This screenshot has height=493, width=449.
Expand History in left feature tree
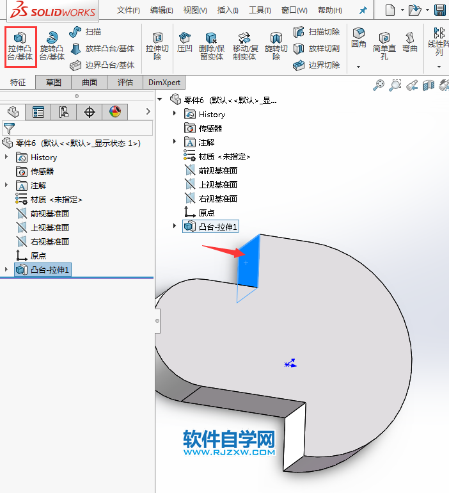6,157
